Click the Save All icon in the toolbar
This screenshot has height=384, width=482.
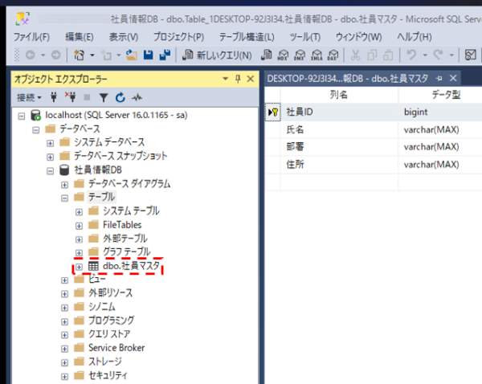[165, 55]
